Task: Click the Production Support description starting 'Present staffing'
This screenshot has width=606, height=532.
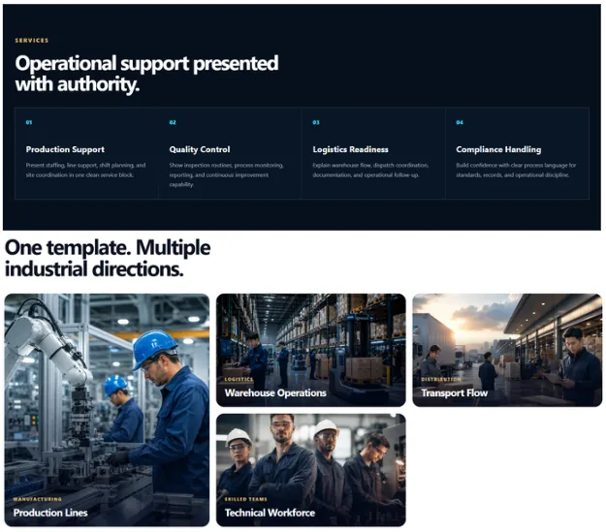Action: 85,170
